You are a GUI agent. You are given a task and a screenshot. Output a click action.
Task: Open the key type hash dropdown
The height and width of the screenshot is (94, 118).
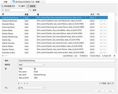click(31, 65)
